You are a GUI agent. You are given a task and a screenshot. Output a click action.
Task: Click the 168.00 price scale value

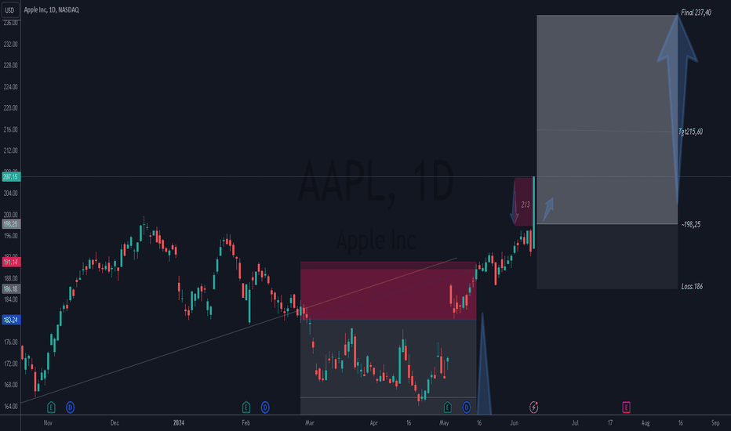click(10, 385)
